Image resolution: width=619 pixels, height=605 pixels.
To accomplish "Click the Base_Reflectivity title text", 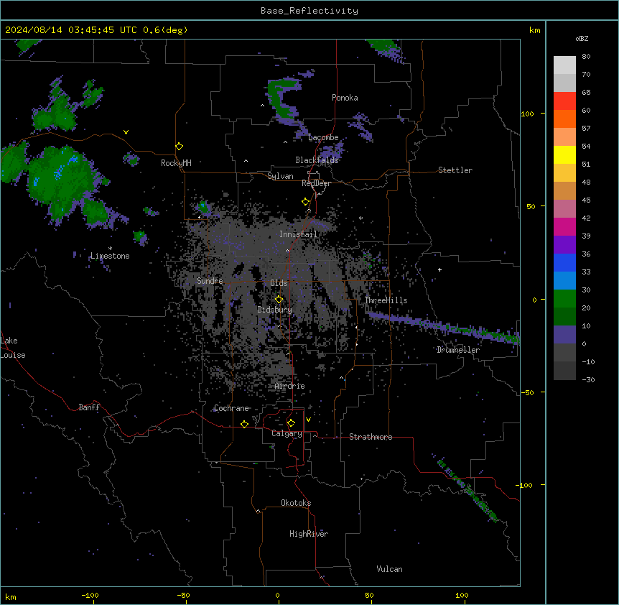I will point(309,11).
